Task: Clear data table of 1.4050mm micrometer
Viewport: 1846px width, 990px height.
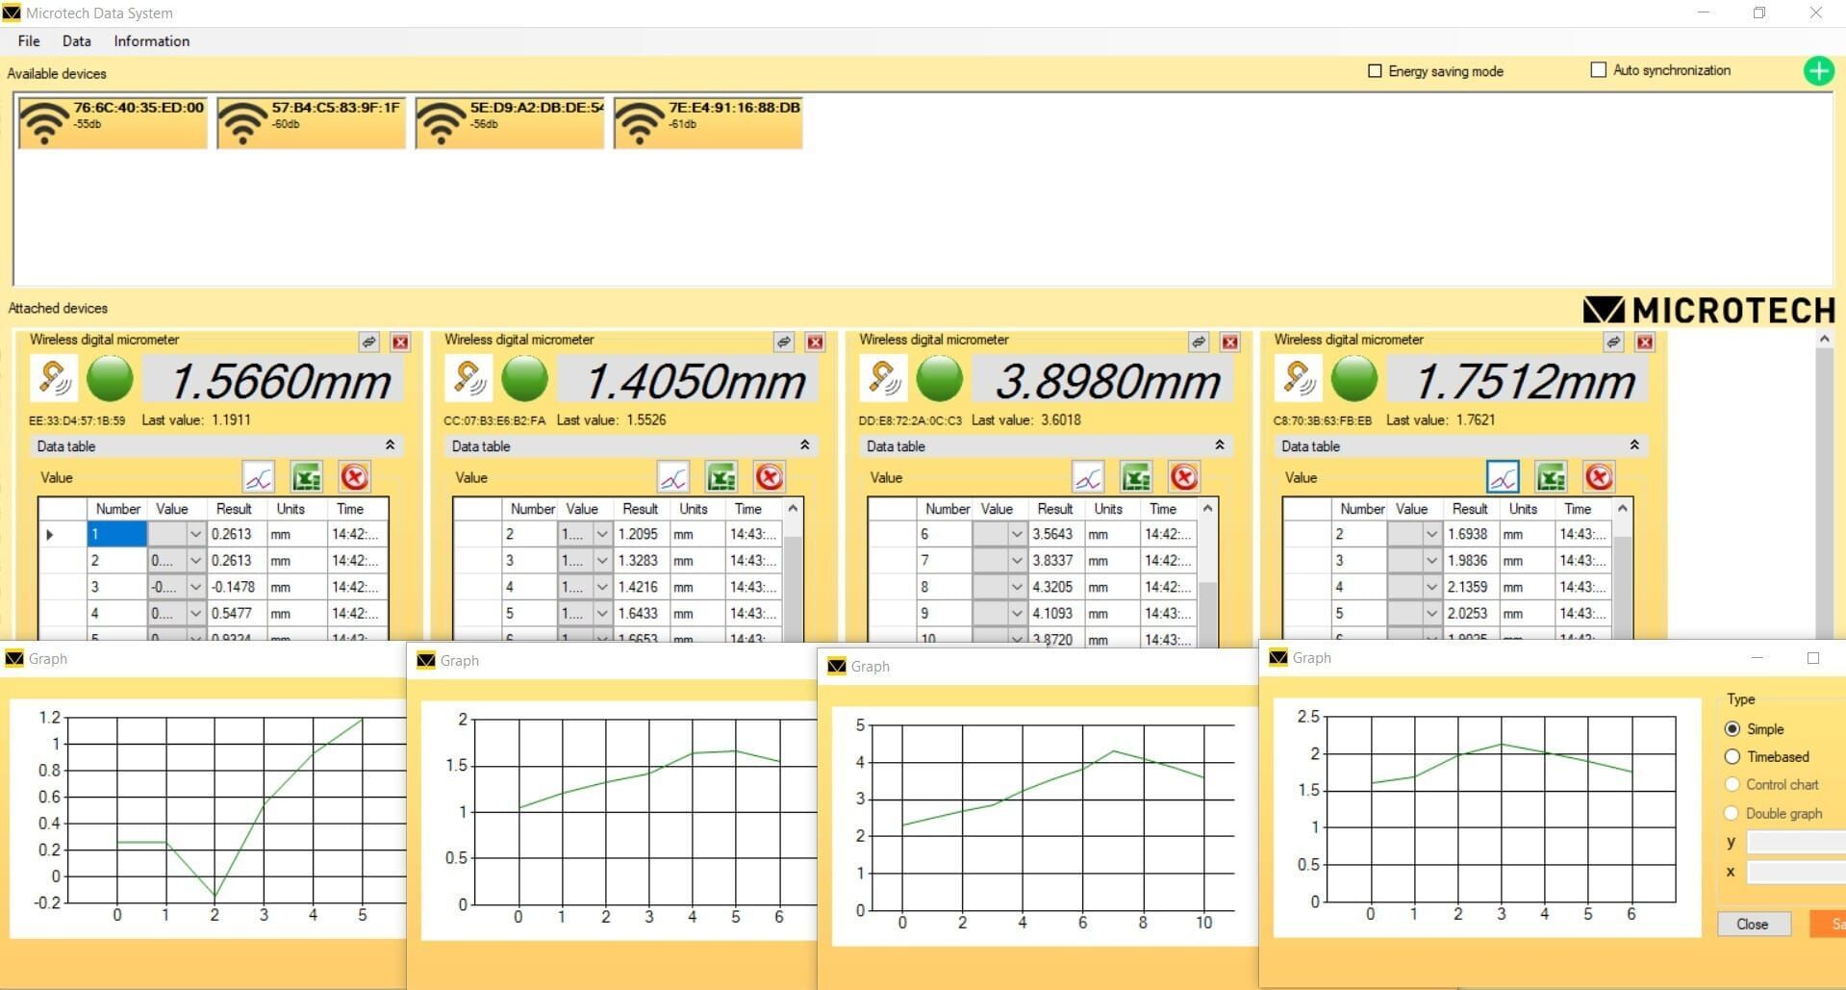Action: (769, 477)
